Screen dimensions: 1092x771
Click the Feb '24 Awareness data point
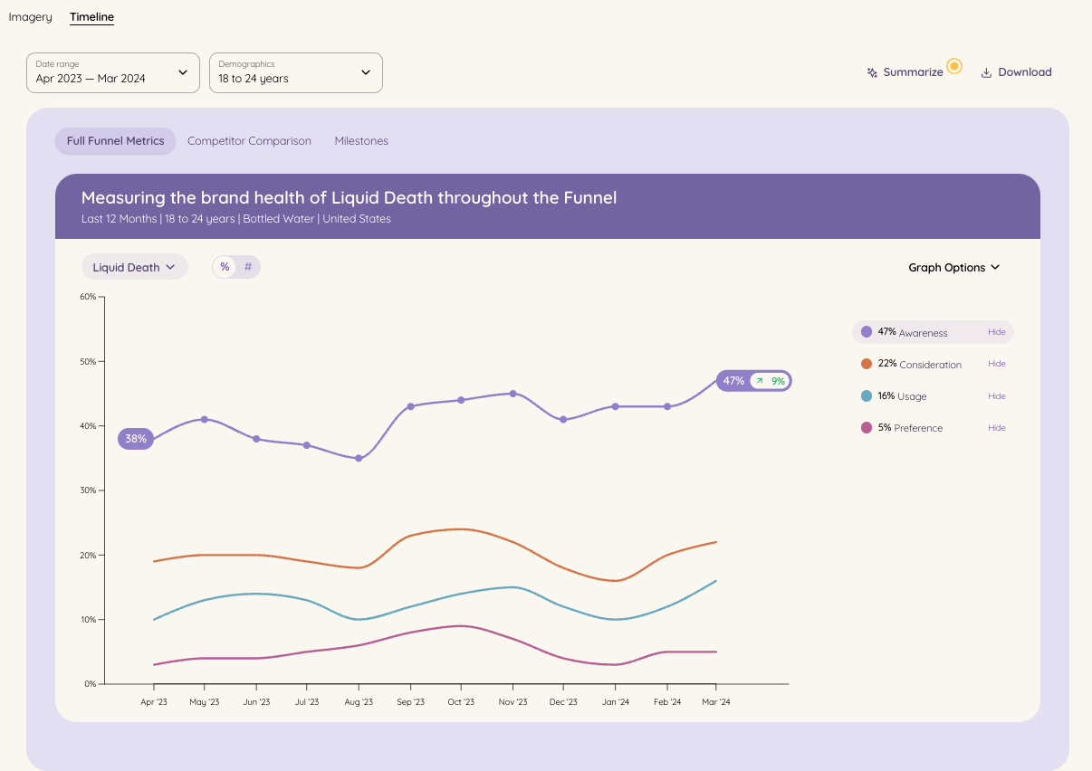667,406
